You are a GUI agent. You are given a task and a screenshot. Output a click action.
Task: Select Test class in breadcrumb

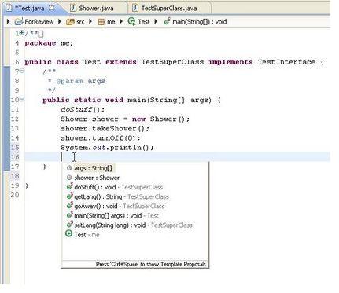[144, 21]
